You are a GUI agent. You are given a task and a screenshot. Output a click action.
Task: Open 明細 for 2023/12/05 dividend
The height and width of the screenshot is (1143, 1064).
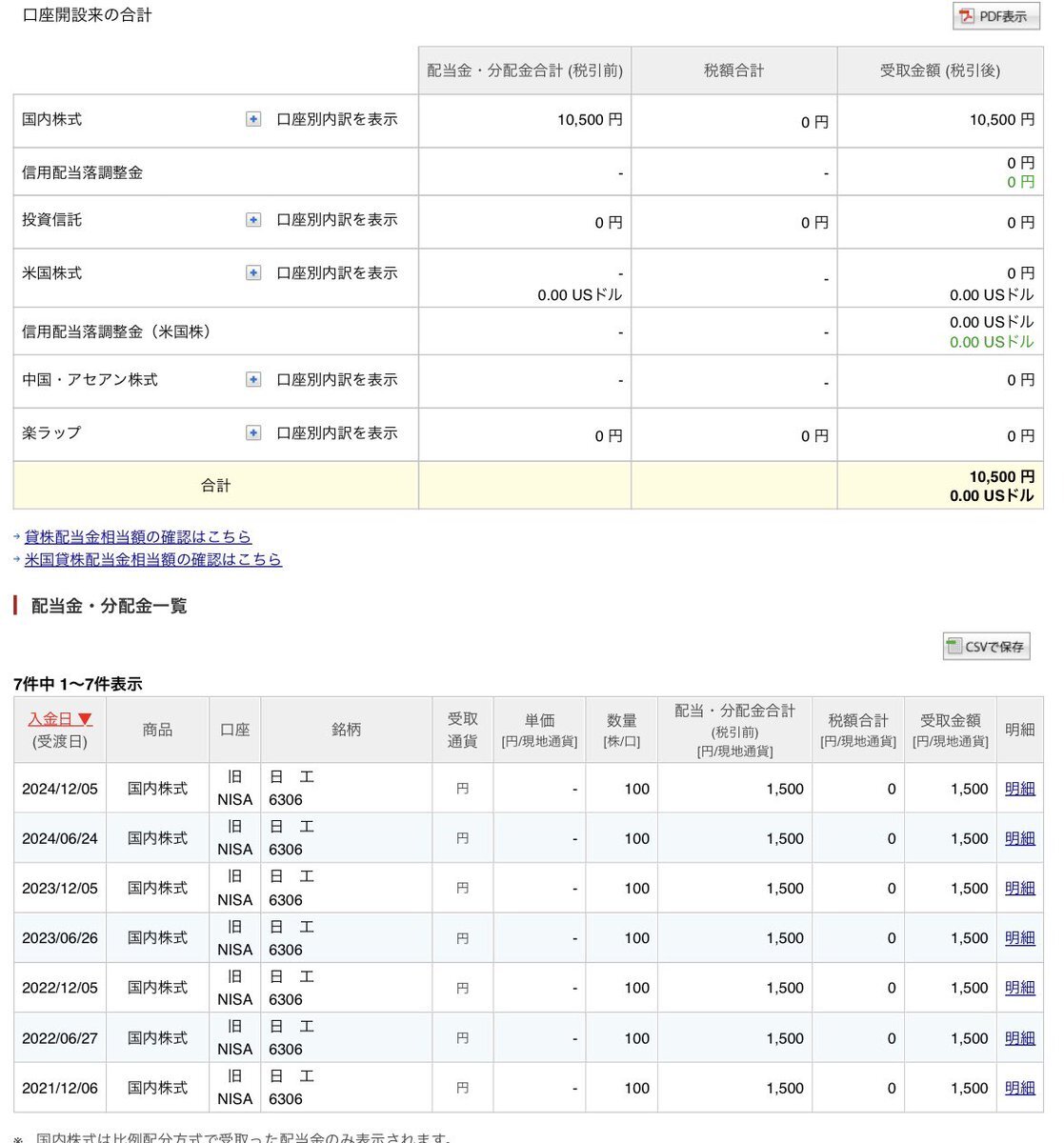point(1019,888)
